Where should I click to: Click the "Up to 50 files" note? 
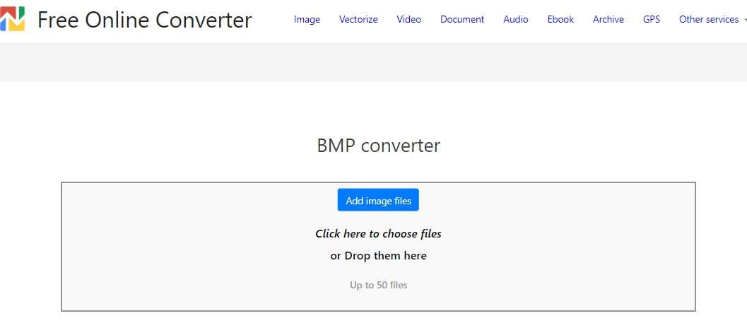click(378, 286)
